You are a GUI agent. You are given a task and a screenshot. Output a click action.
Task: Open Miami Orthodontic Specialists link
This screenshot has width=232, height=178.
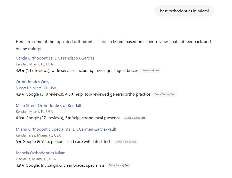(66, 129)
